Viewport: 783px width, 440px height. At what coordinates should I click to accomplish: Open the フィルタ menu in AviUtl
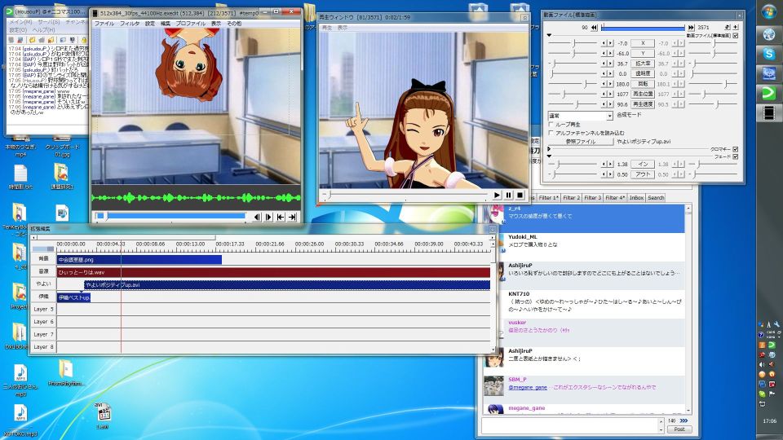pyautogui.click(x=130, y=24)
